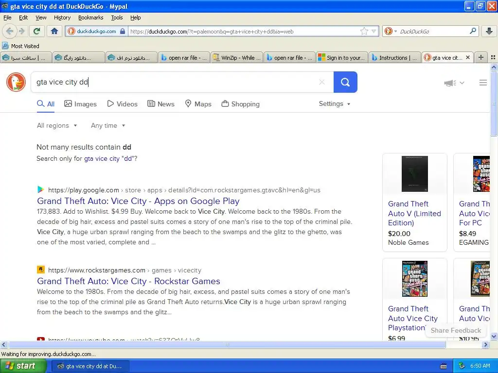
Task: Open Grand Theft Auto: Vice City Rockstar Games link
Action: pos(128,281)
